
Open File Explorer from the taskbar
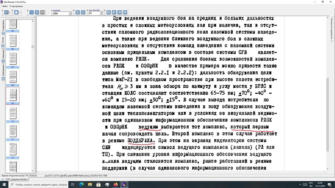(x=90, y=185)
